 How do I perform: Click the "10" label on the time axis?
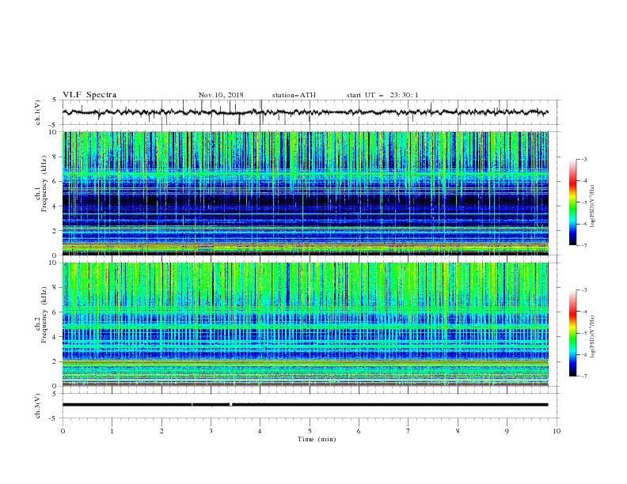pyautogui.click(x=557, y=431)
